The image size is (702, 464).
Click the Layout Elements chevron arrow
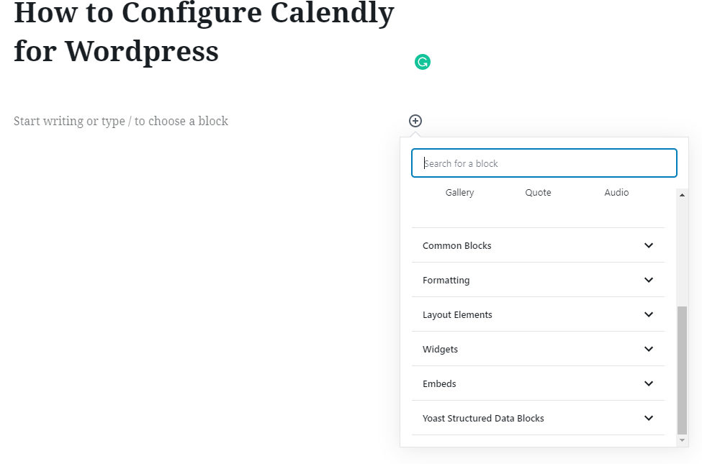tap(649, 314)
